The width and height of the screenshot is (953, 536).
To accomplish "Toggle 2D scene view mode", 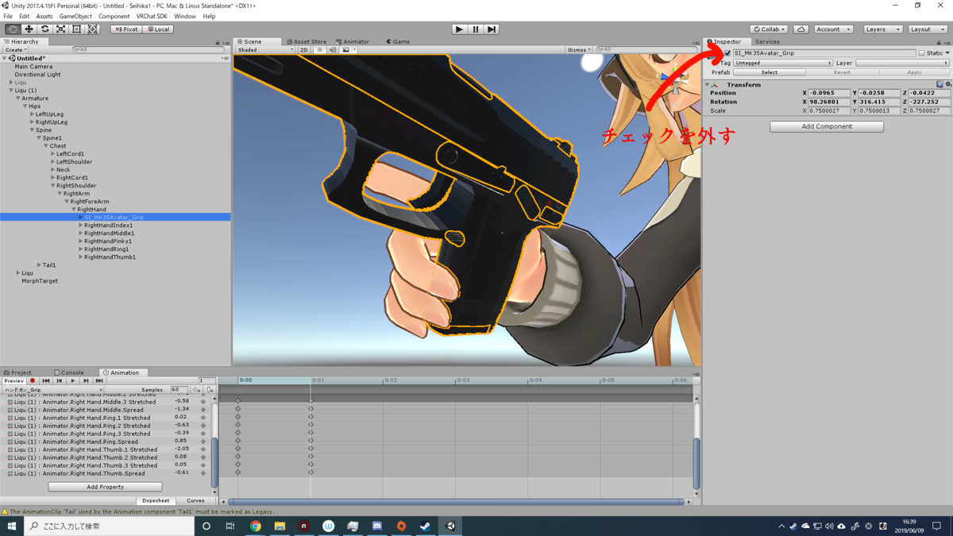I will [303, 50].
